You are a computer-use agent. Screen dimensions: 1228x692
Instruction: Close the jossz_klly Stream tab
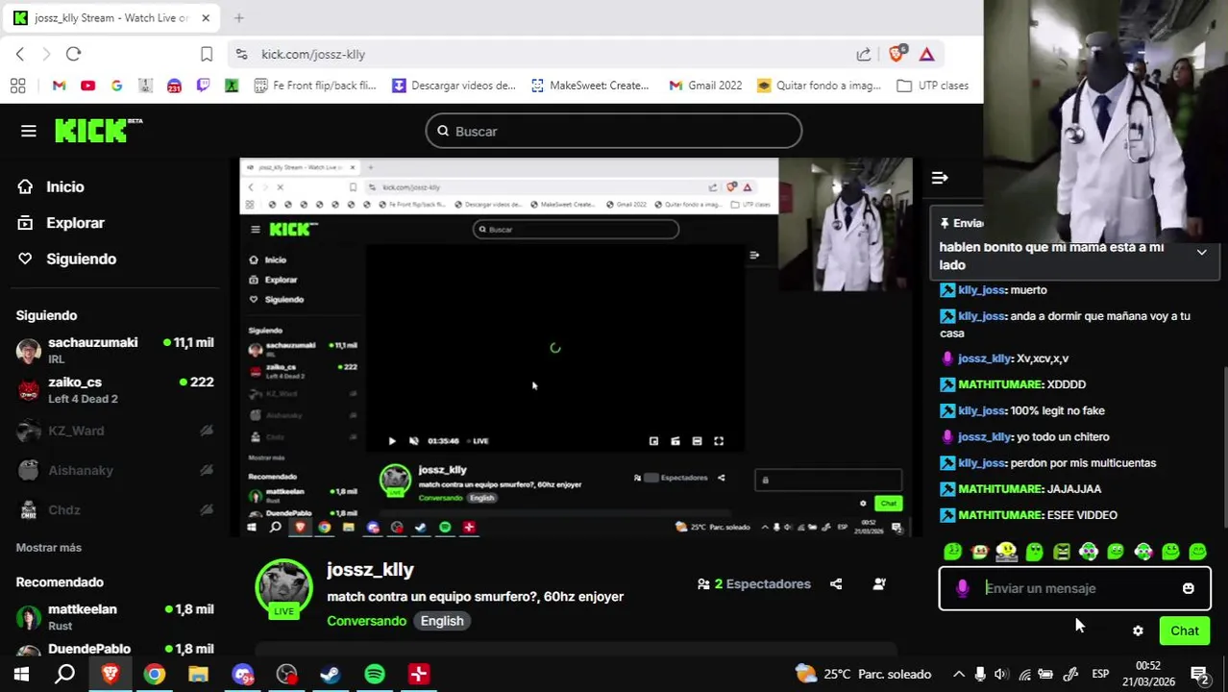tap(205, 17)
